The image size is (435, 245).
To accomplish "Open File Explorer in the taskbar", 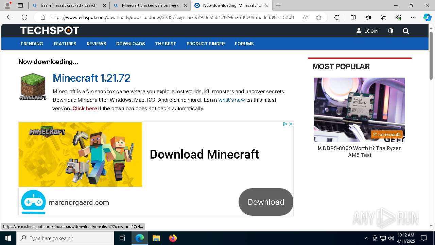I will click(156, 238).
